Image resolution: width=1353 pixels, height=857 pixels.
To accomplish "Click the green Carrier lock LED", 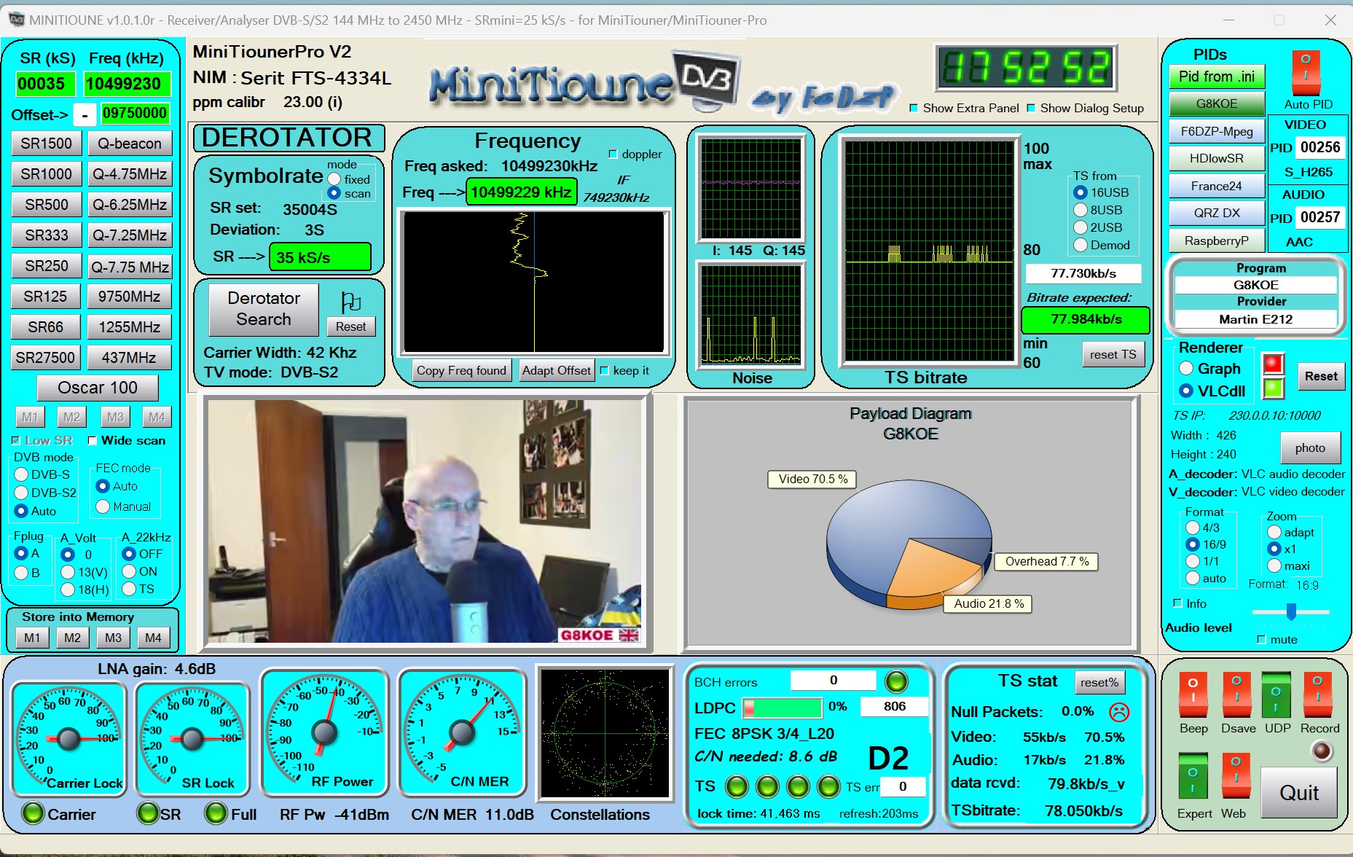I will tap(32, 813).
